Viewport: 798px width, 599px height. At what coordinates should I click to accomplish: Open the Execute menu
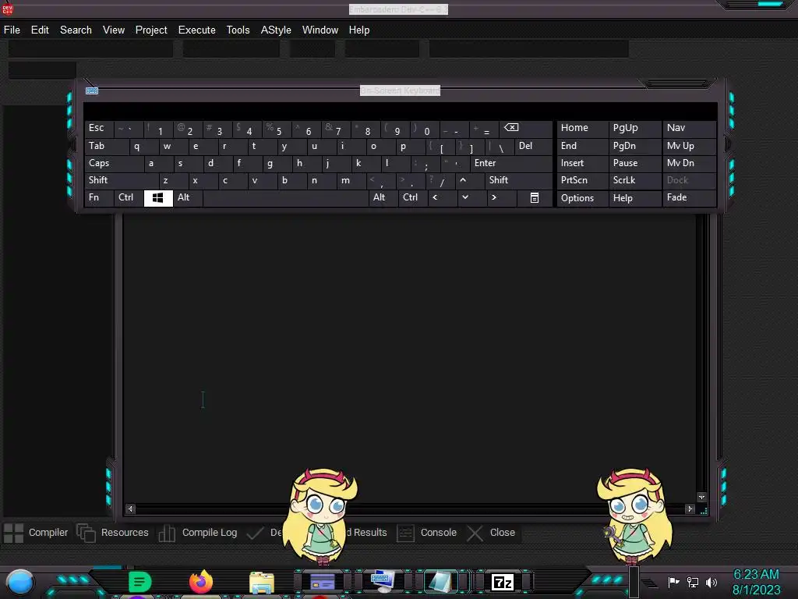point(197,30)
